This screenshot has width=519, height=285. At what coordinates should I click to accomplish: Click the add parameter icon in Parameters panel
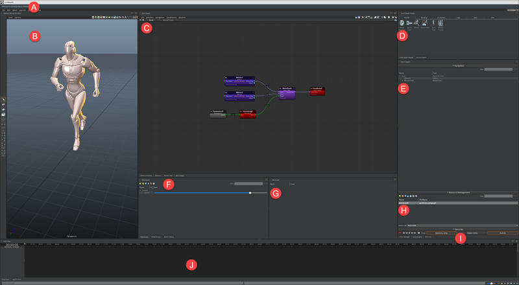click(x=141, y=184)
